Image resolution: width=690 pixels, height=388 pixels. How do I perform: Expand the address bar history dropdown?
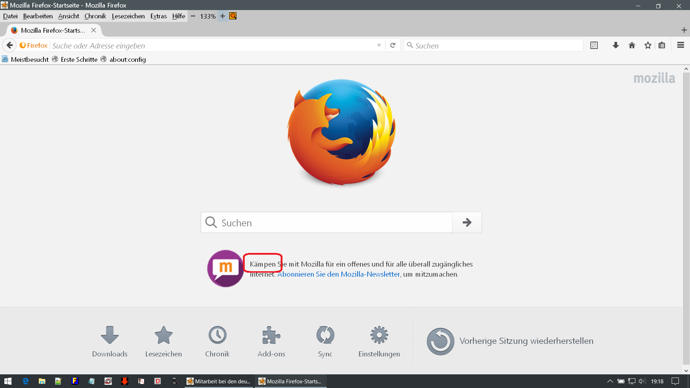[379, 45]
